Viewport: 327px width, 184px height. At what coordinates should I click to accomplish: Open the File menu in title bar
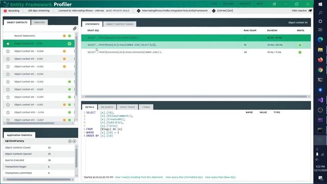pos(215,4)
